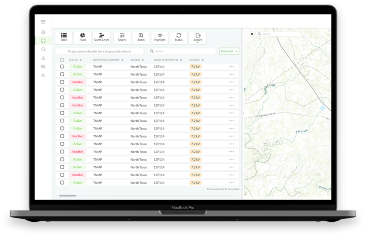This screenshot has height=237, width=366.
Task: Click the 'Salt Creek' map label
Action: coord(301,131)
